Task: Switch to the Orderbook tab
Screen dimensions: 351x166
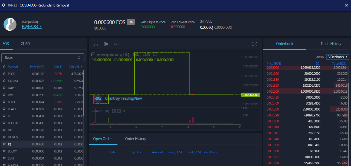Action: point(285,44)
